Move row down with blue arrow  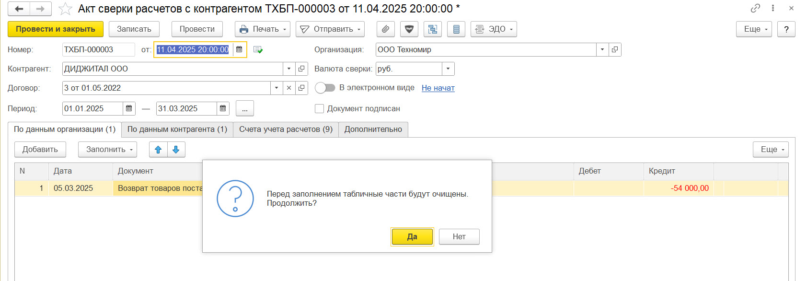point(176,150)
